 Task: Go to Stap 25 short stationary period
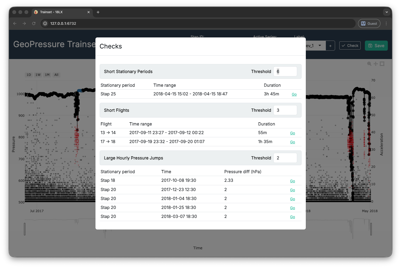(294, 94)
